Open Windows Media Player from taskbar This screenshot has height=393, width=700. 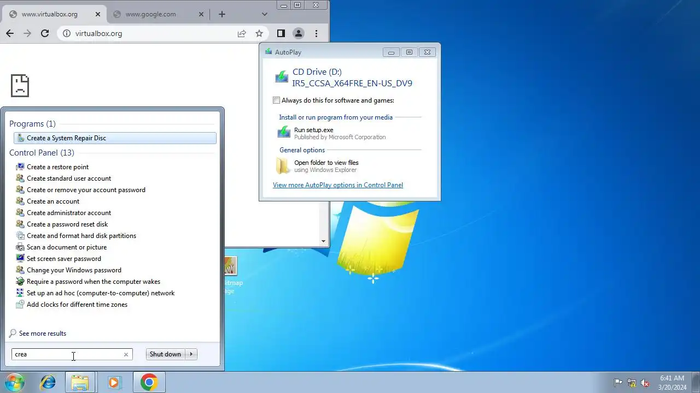click(x=114, y=383)
